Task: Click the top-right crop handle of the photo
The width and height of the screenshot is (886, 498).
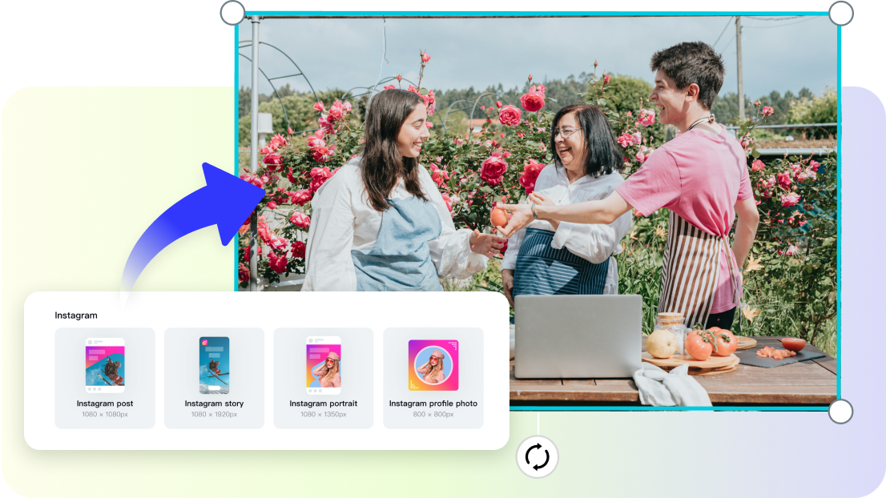Action: click(842, 13)
